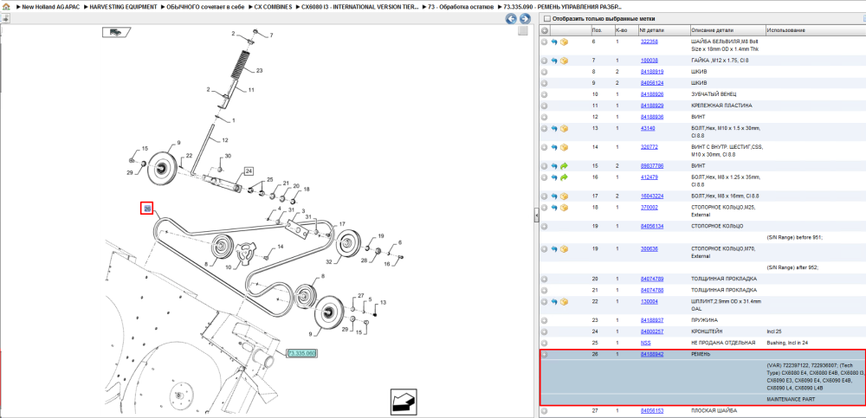Click blue arrow icon on row 17
Screen dimensions: 866x418
coord(554,196)
